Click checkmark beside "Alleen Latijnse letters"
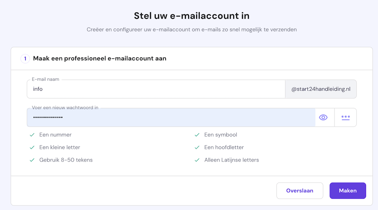The width and height of the screenshot is (378, 210). 197,160
